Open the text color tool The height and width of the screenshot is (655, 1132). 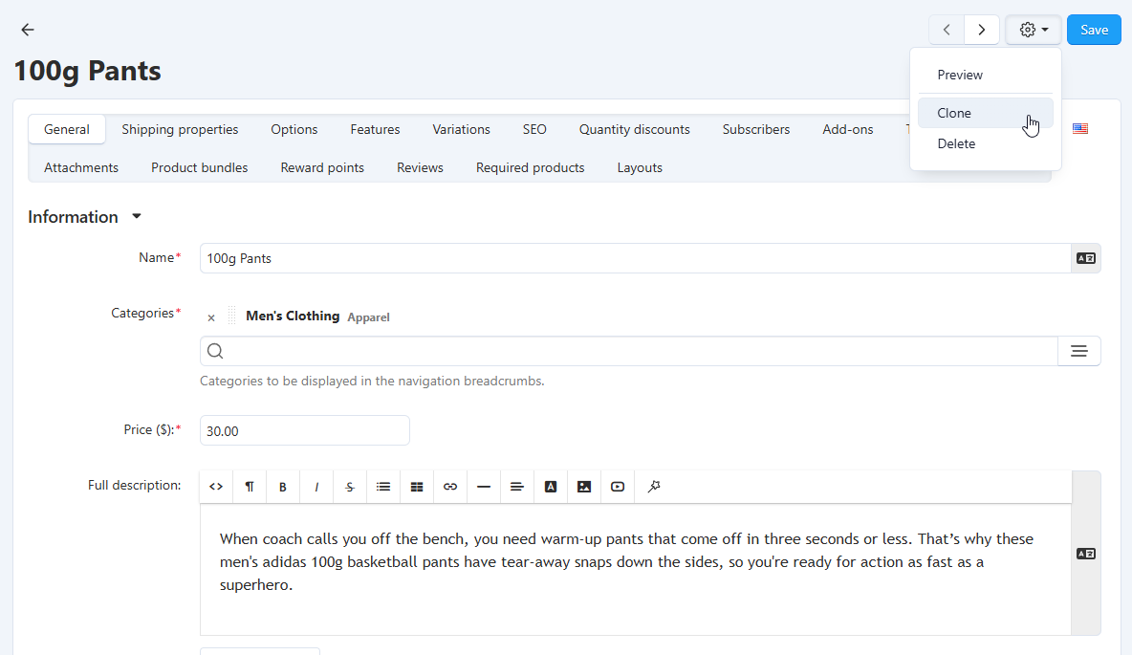pyautogui.click(x=550, y=487)
